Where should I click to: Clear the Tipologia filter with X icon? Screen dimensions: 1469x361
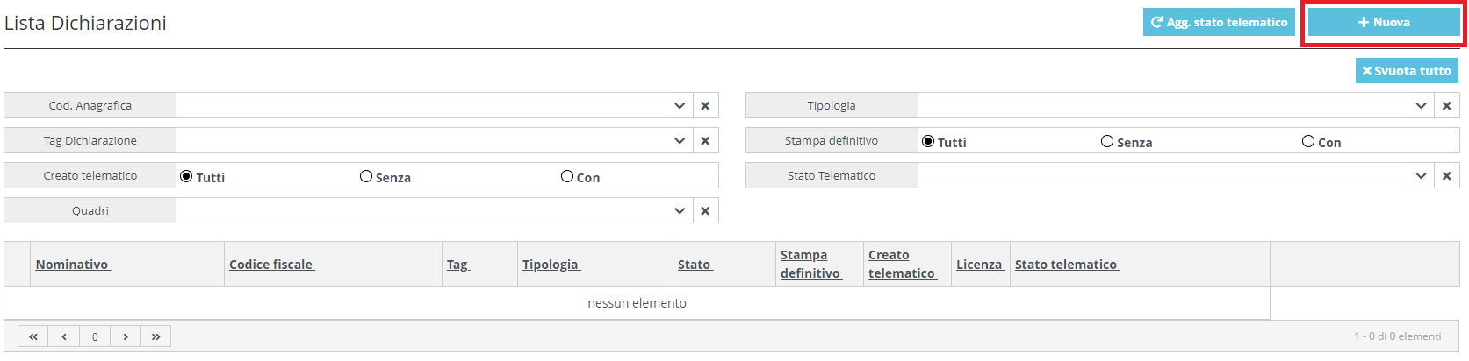[1447, 106]
